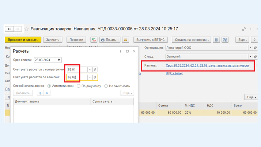Viewport: 261px width, 147px height.
Task: Open the title bar three-dot menu
Action: coord(251,29)
